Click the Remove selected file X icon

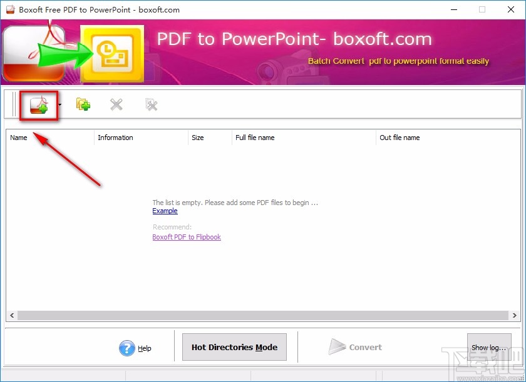[x=116, y=105]
